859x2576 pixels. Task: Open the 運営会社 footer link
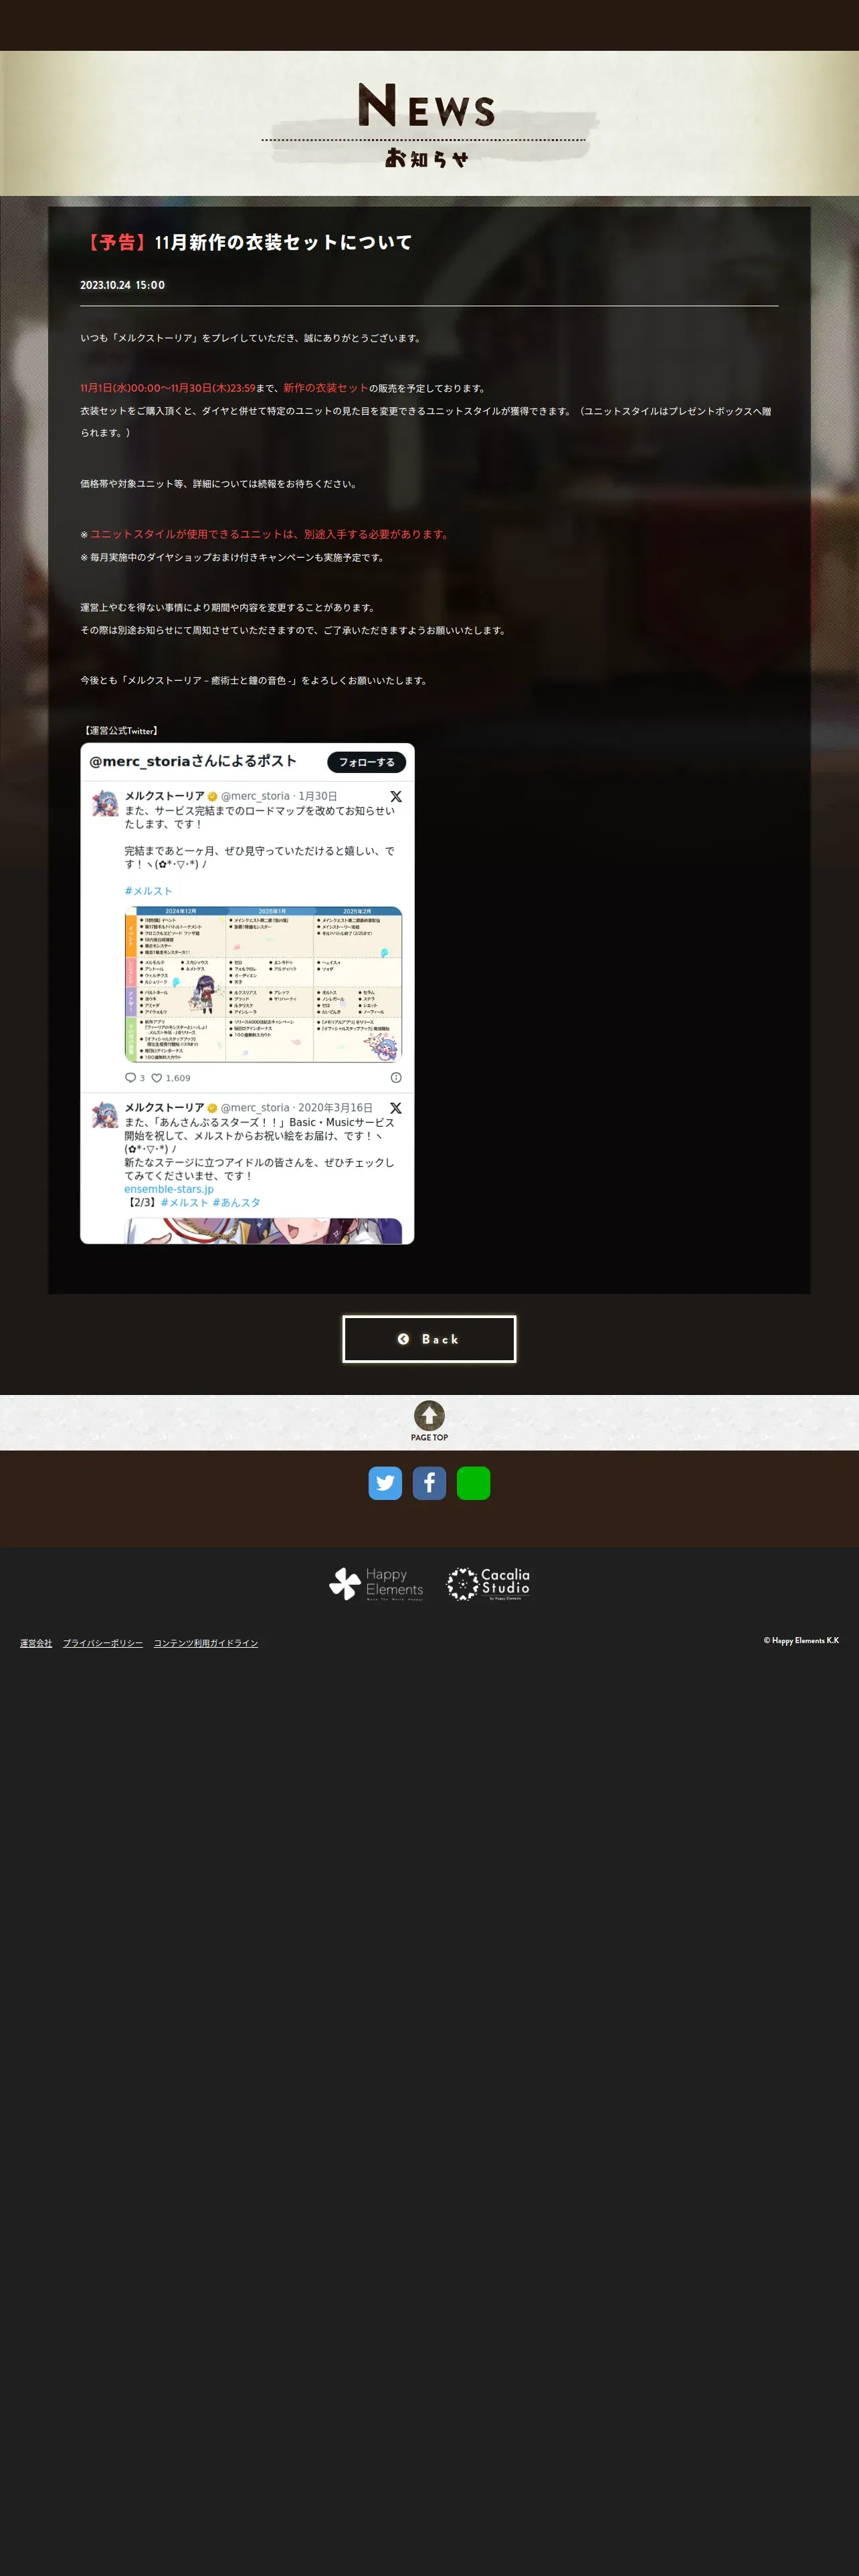(x=36, y=1643)
